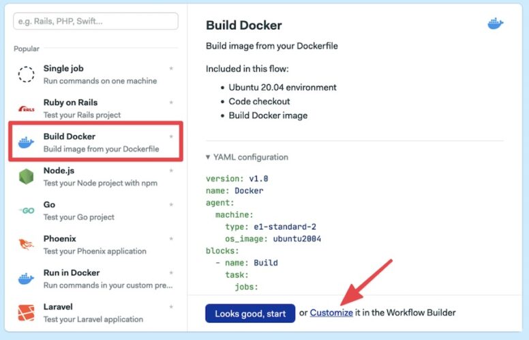529x340 pixels.
Task: Open the Customize link
Action: tap(331, 313)
